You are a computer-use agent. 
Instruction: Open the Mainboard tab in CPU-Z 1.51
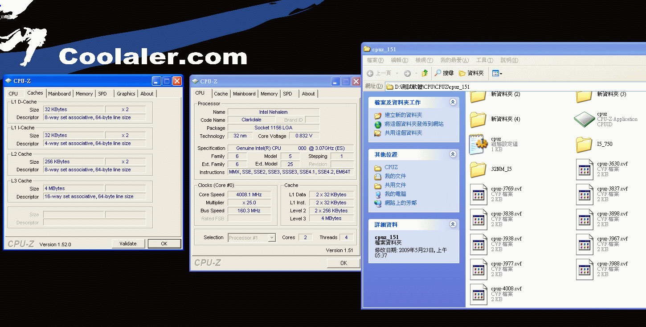244,94
